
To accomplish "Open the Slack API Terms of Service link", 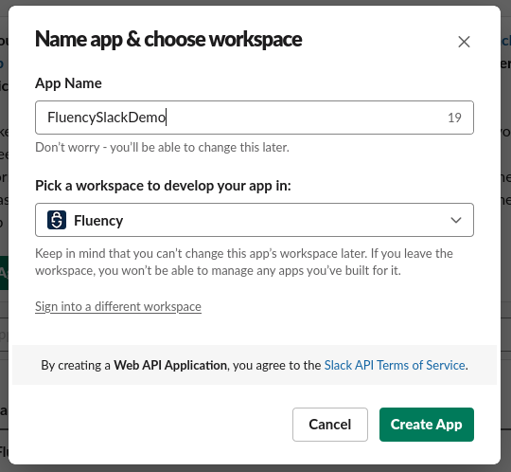I will 395,365.
